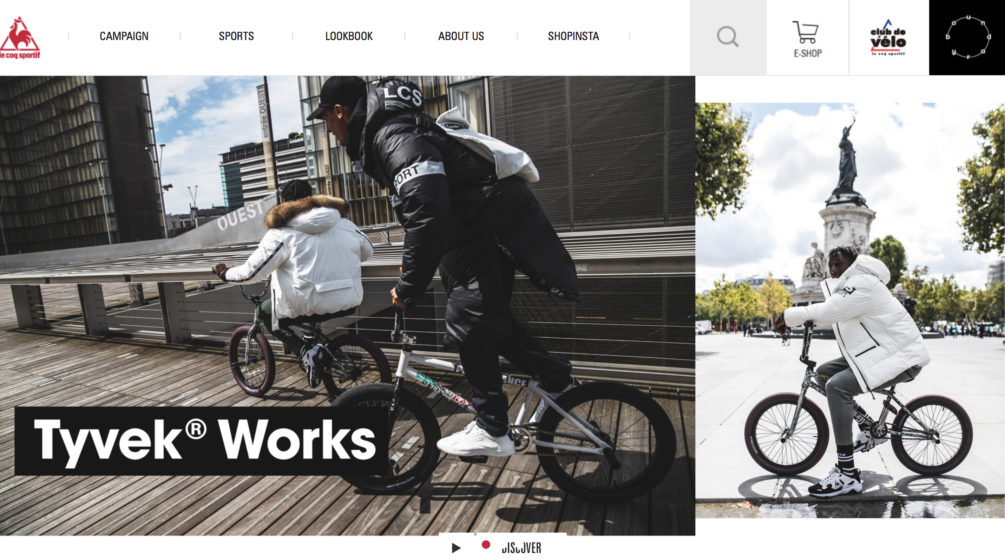The width and height of the screenshot is (1005, 560).
Task: Open the LOOKBOOK section
Action: 349,36
